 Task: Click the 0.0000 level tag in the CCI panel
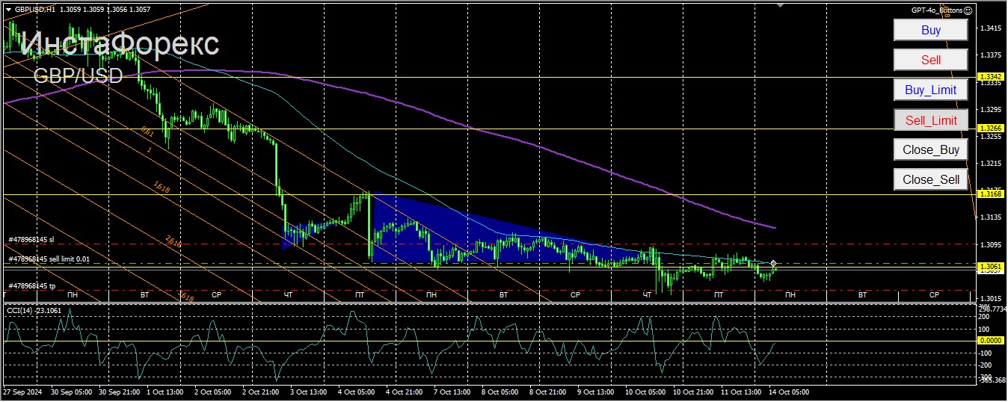point(990,340)
